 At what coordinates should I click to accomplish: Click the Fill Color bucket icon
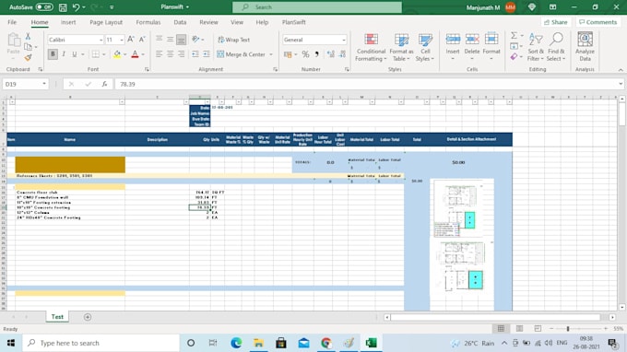(x=117, y=54)
